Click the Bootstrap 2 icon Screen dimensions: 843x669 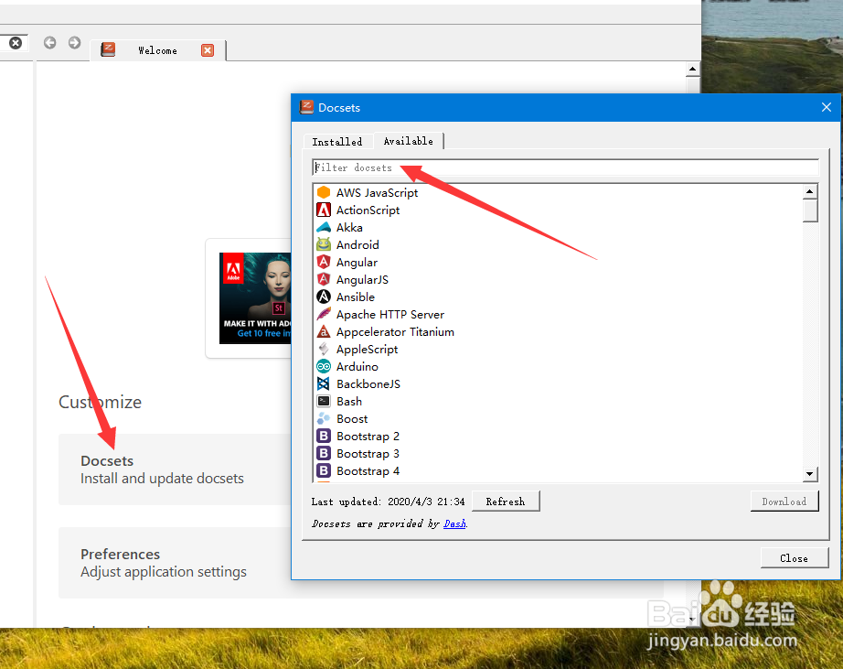click(x=323, y=436)
